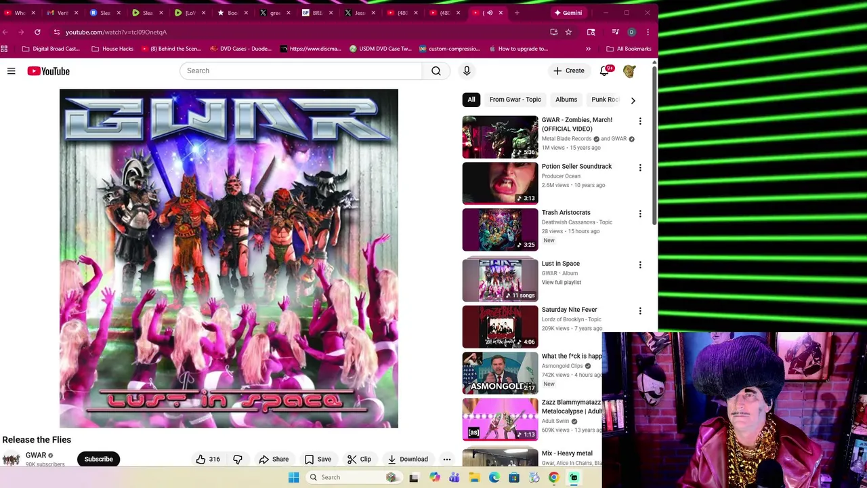Open Trash Aristocrats thumbnail
The height and width of the screenshot is (488, 867).
(500, 230)
